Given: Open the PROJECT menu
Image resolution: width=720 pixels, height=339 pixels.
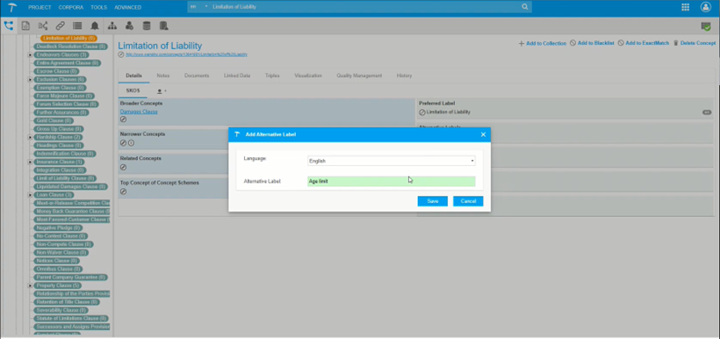Looking at the screenshot, I should [x=40, y=7].
